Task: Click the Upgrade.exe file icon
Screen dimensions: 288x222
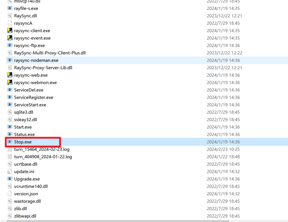Action: pyautogui.click(x=10, y=179)
